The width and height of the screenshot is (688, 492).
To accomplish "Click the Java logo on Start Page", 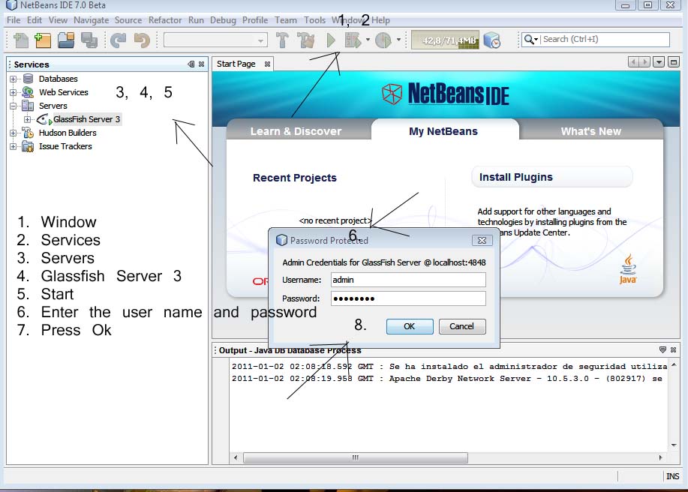I will coord(628,269).
